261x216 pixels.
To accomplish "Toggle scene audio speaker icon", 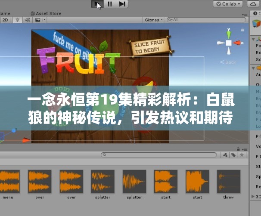I will (x=27, y=20).
